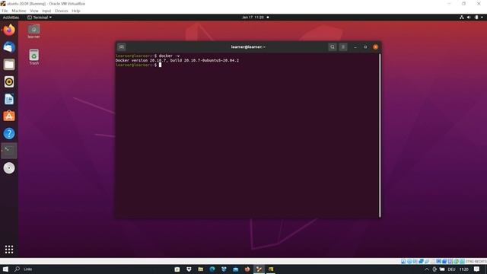This screenshot has height=274, width=487.
Task: Open a new tab in the terminal
Action: pyautogui.click(x=122, y=47)
